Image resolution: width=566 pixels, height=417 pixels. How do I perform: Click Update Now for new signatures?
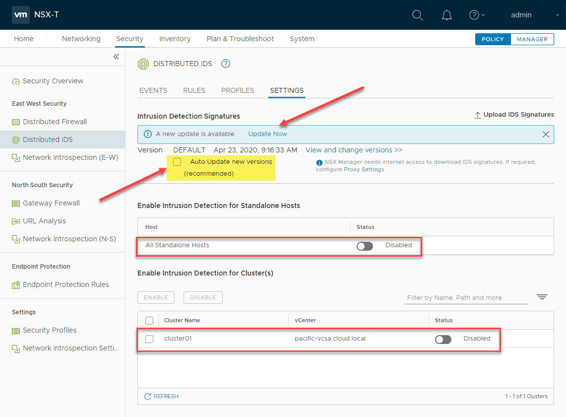tap(267, 134)
